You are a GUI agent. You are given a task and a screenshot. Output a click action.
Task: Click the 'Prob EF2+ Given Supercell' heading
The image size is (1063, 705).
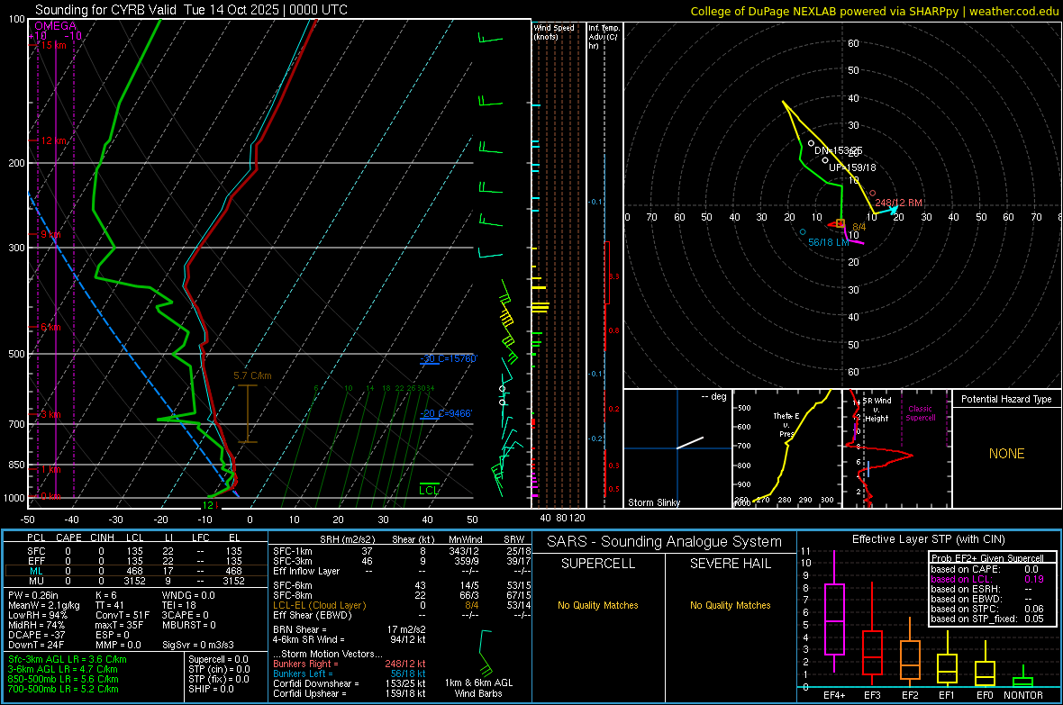click(x=987, y=558)
